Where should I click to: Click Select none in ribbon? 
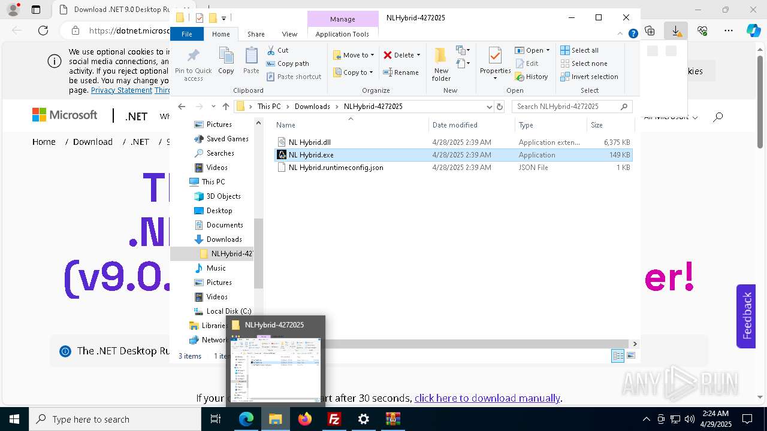[584, 63]
